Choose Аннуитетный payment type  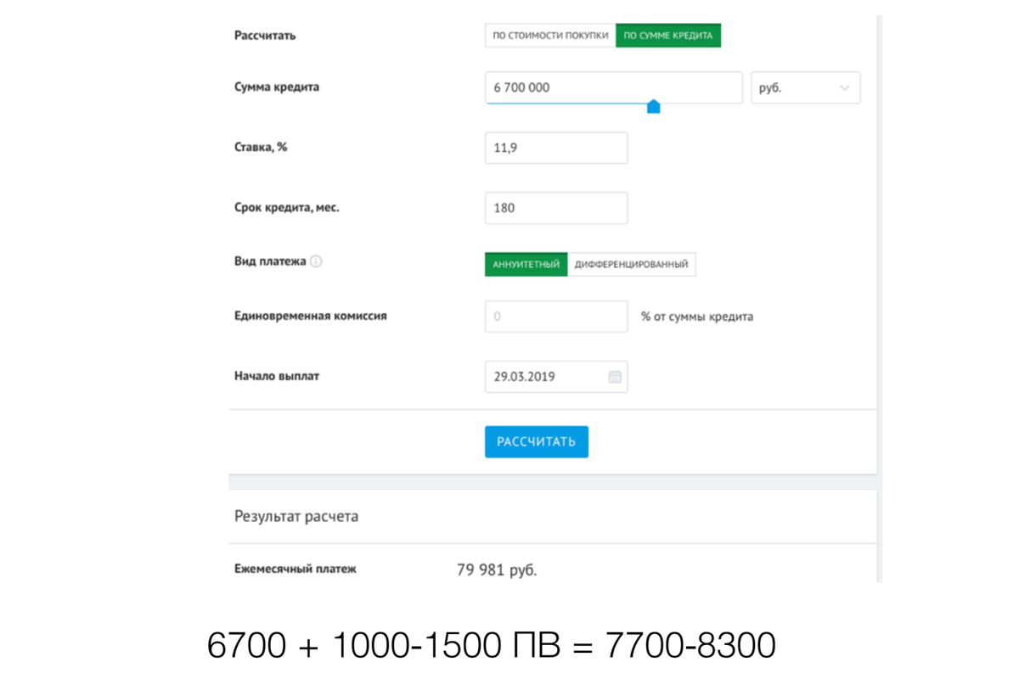pyautogui.click(x=526, y=264)
